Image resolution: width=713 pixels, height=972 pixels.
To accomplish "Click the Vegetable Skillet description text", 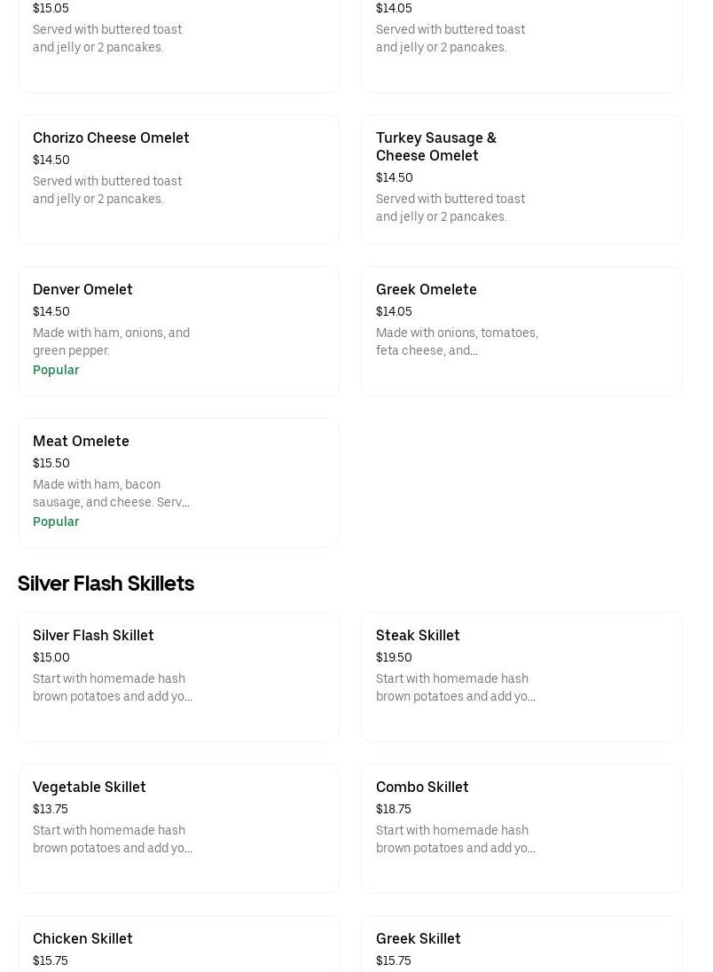I will pos(113,839).
